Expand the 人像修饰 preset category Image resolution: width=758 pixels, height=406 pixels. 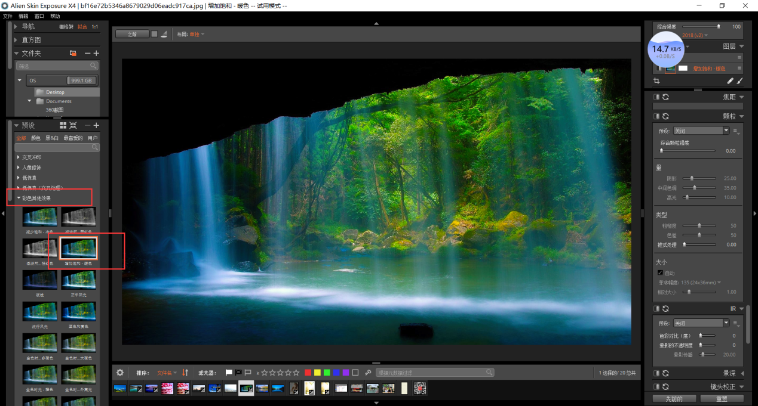point(32,168)
